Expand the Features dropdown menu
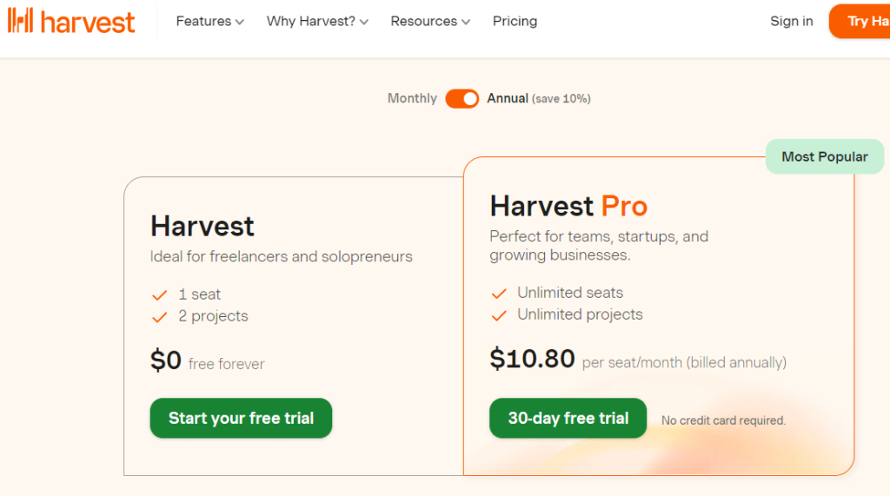This screenshot has width=890, height=496. point(209,21)
